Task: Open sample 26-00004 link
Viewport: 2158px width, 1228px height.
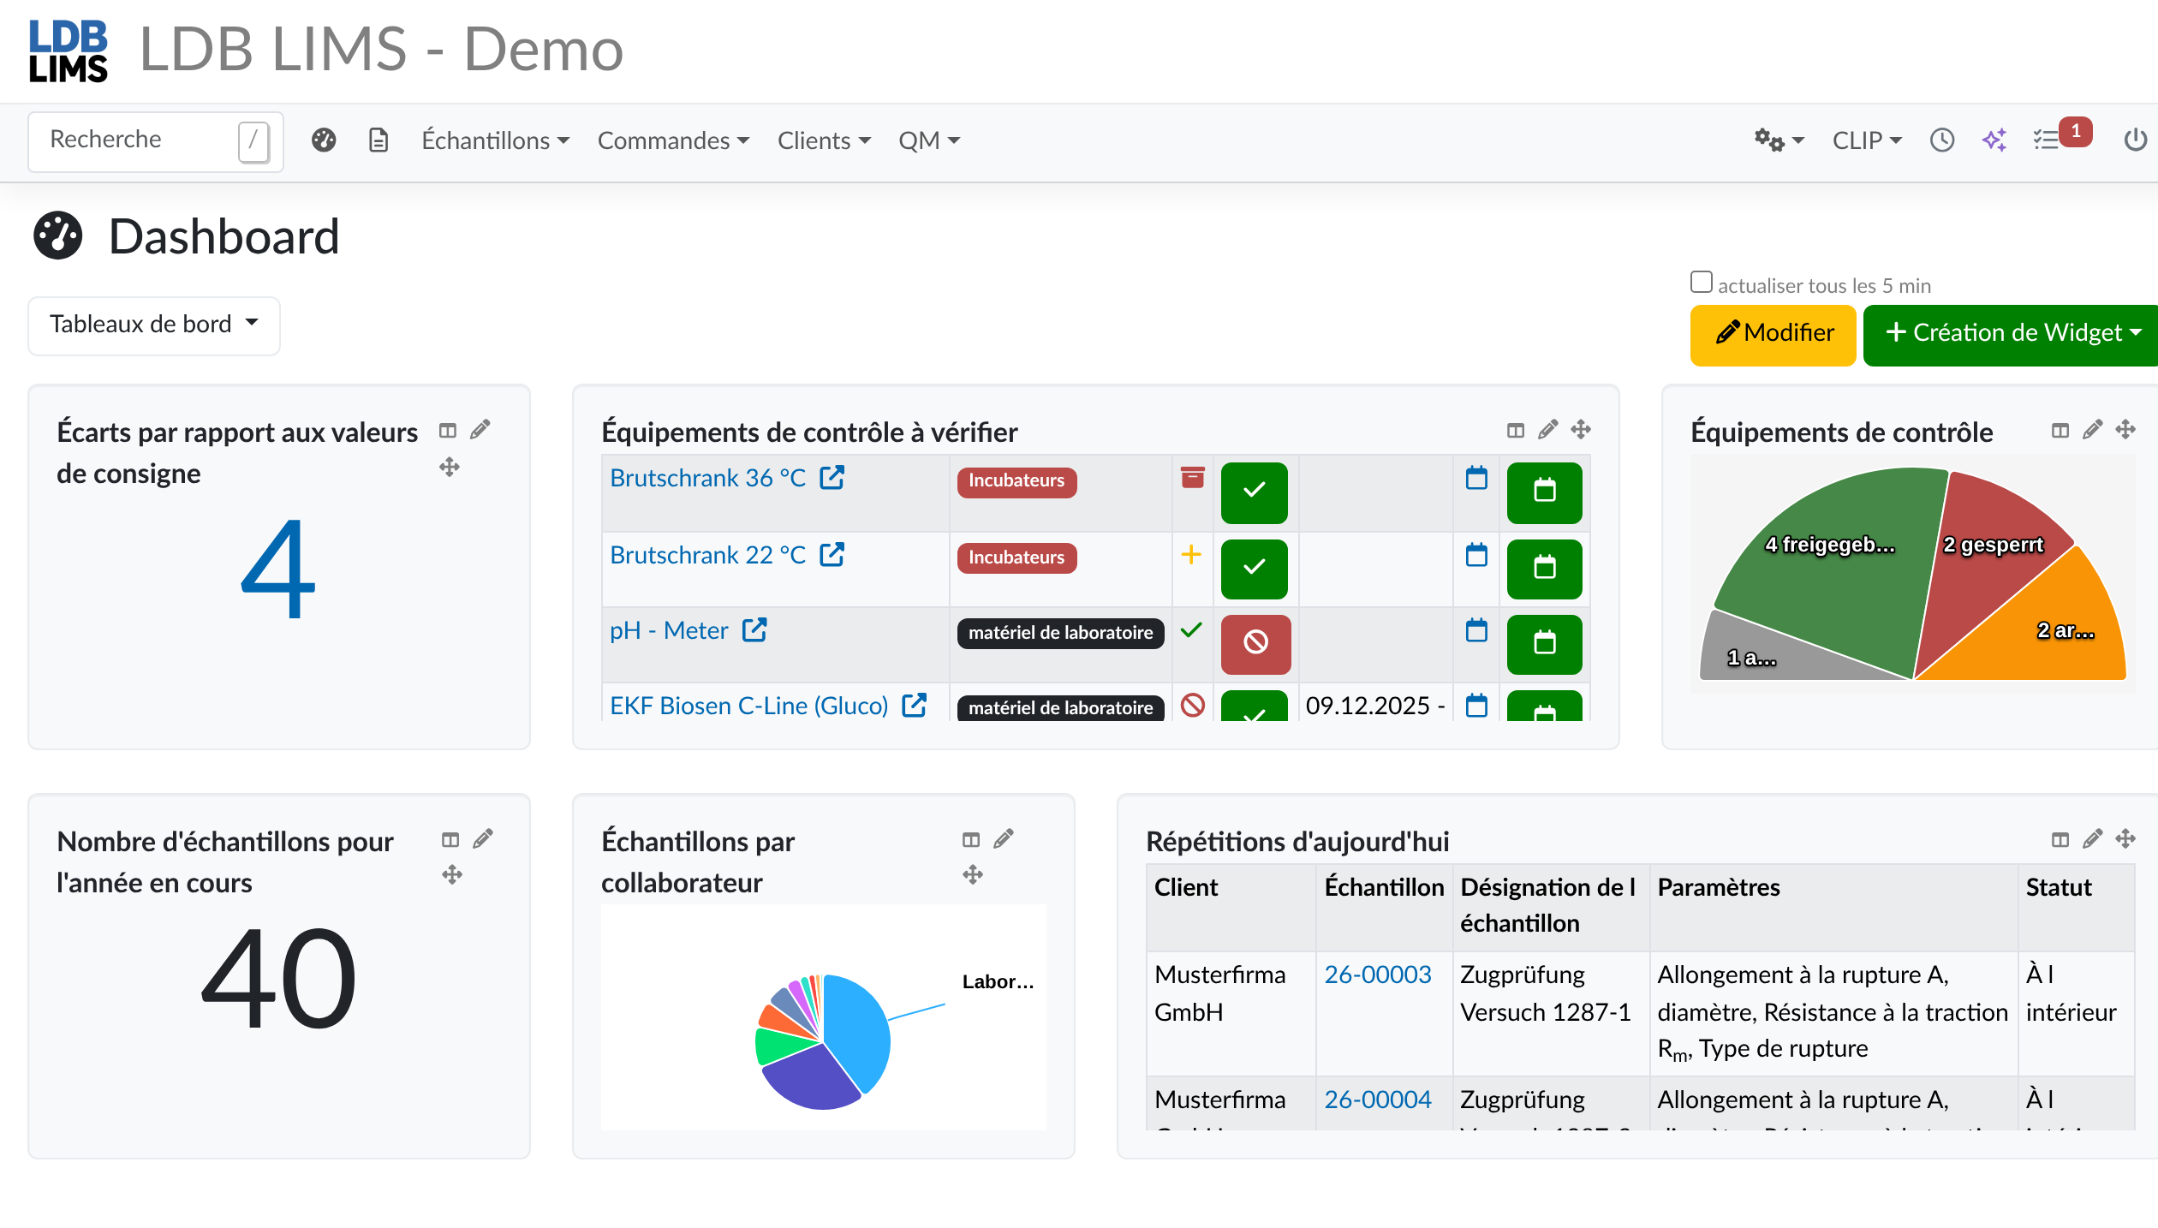Action: click(1377, 1100)
